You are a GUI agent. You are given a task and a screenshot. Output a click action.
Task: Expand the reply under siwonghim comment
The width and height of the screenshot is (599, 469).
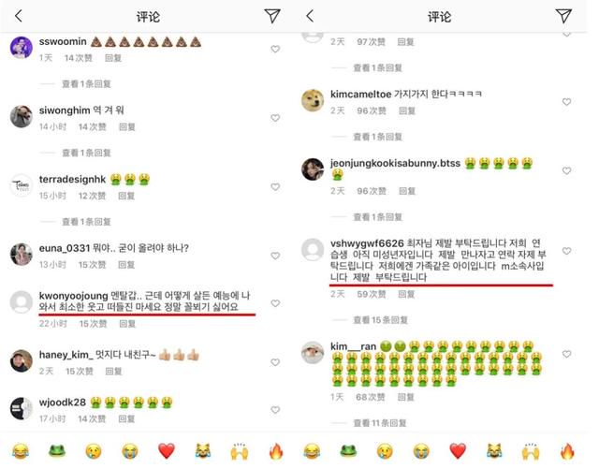pyautogui.click(x=86, y=153)
